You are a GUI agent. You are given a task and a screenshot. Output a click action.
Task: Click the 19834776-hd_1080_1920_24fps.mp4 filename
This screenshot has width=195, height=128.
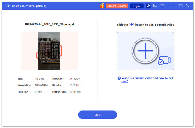pos(49,24)
